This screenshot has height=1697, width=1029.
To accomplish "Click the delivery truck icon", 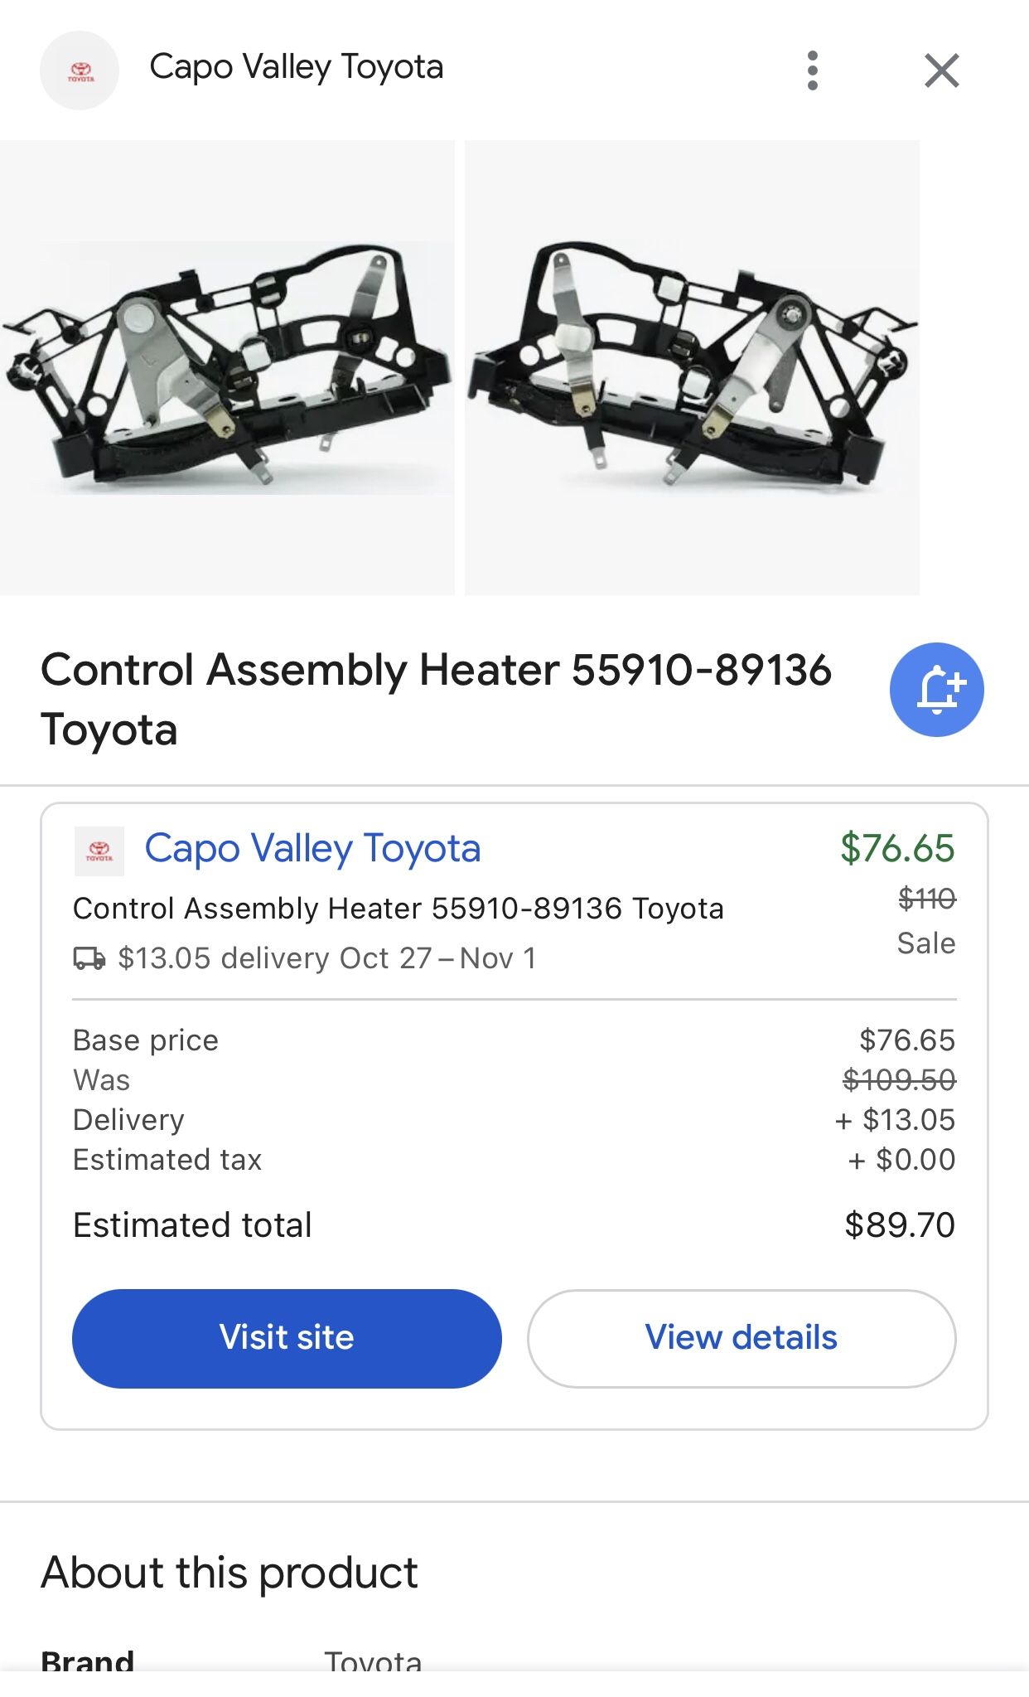I will point(89,959).
